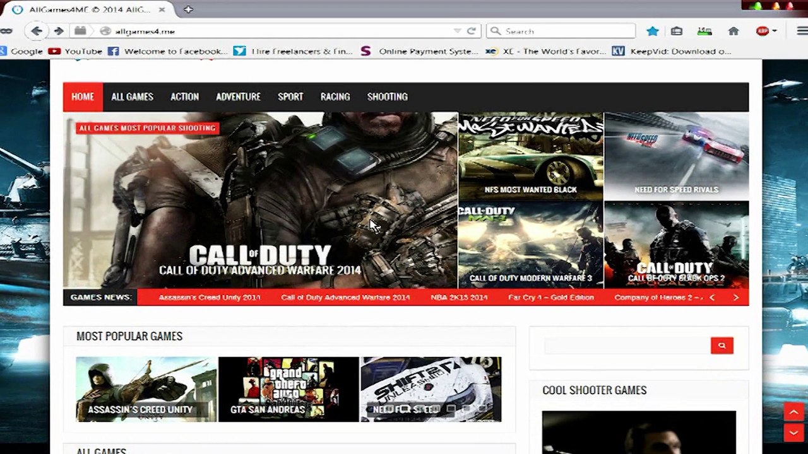Open Assassin's Creed Unity popular game thumbnail

click(x=146, y=389)
